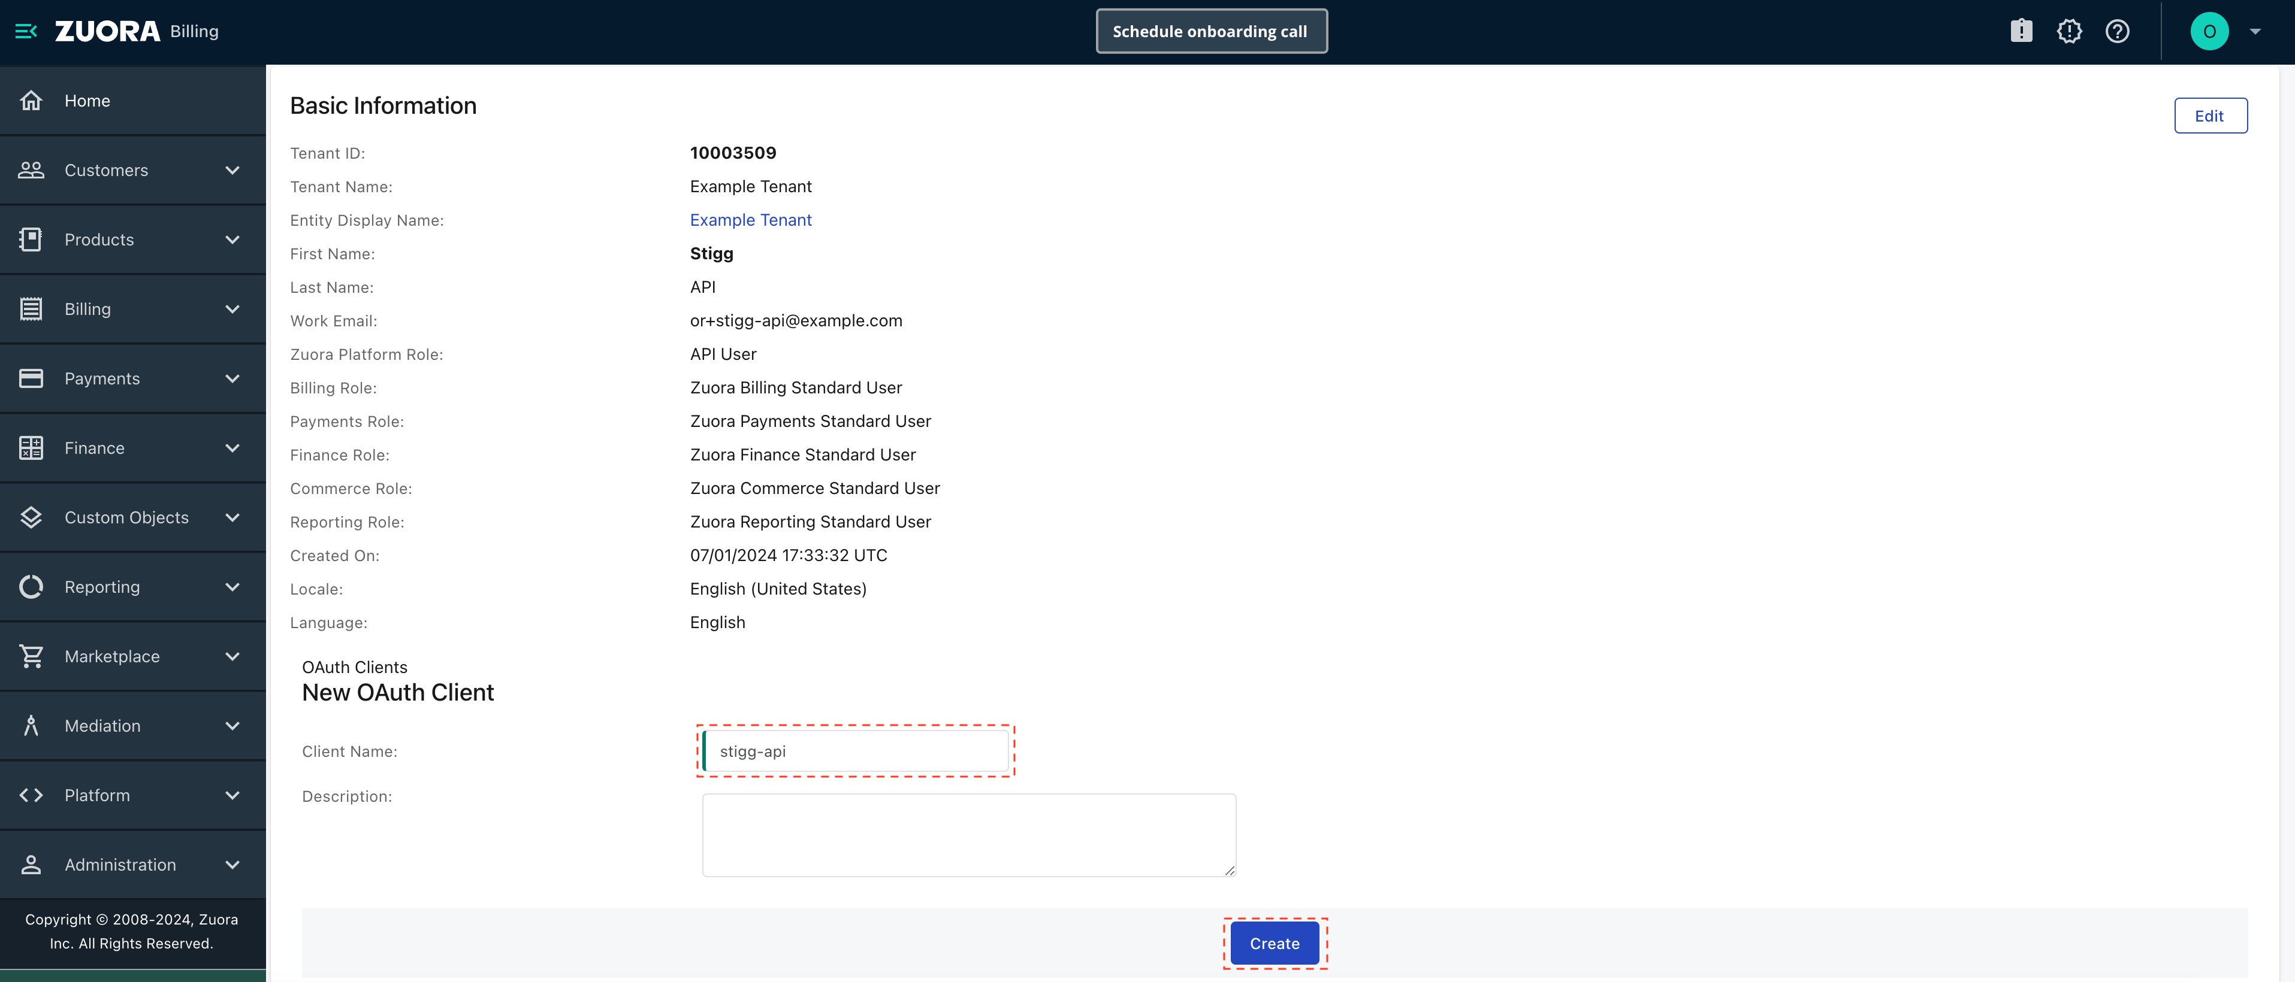Screen dimensions: 2295x982
Task: Open the Billing sidebar menu
Action: pos(133,309)
